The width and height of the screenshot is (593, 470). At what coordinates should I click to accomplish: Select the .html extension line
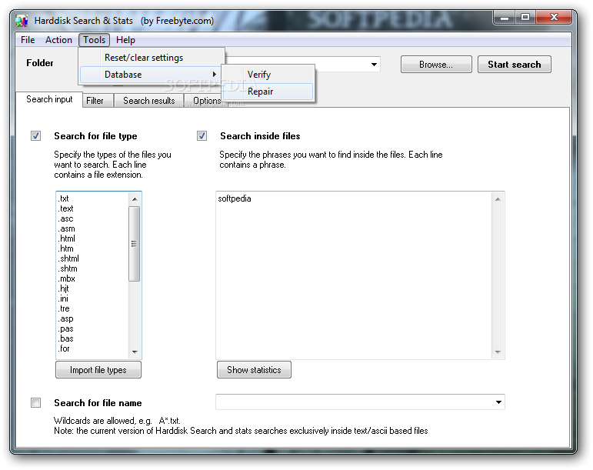[67, 238]
